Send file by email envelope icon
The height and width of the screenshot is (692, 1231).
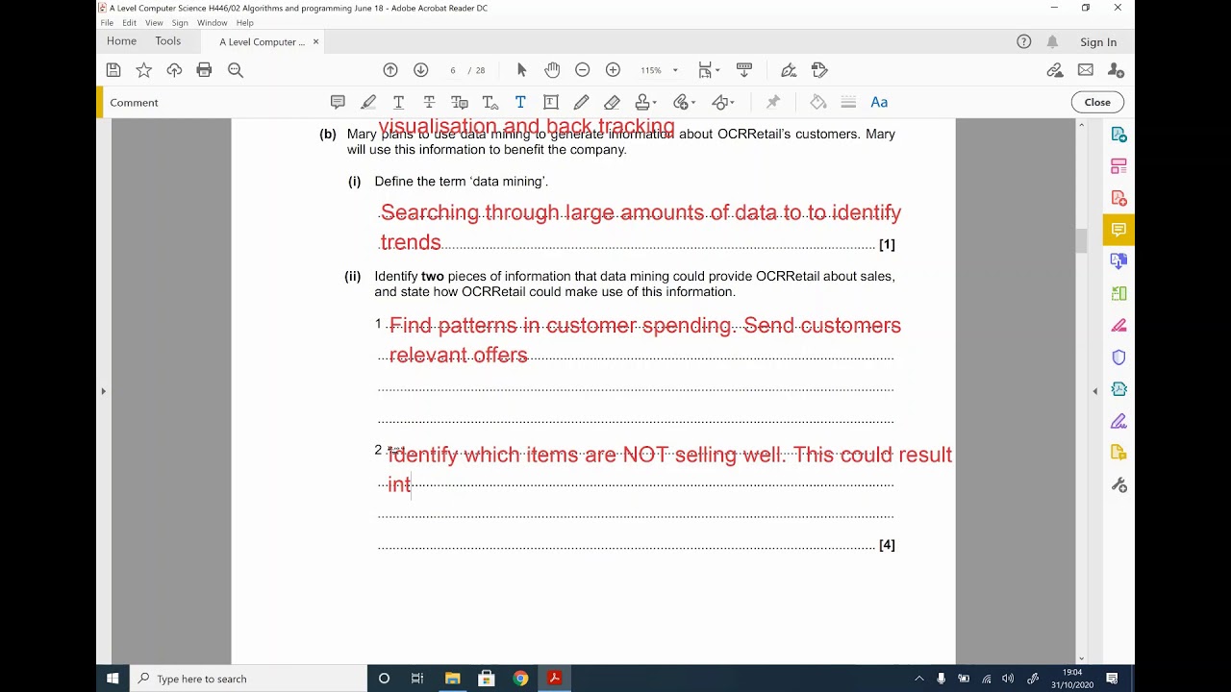1086,70
